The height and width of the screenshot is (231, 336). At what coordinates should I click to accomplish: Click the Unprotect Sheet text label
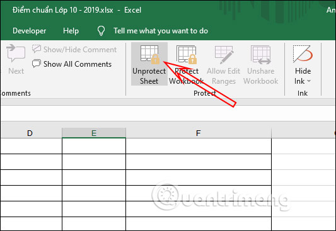coord(149,76)
